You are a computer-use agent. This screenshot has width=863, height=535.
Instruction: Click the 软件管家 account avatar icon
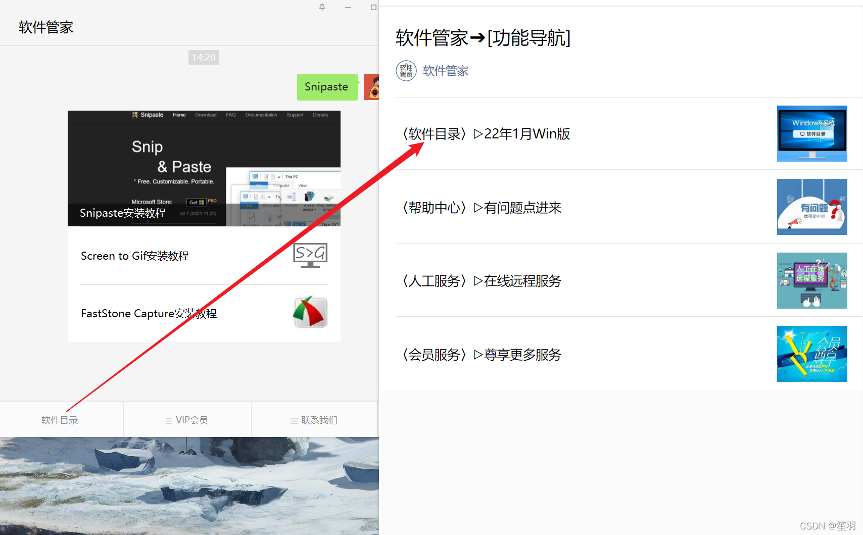[406, 71]
